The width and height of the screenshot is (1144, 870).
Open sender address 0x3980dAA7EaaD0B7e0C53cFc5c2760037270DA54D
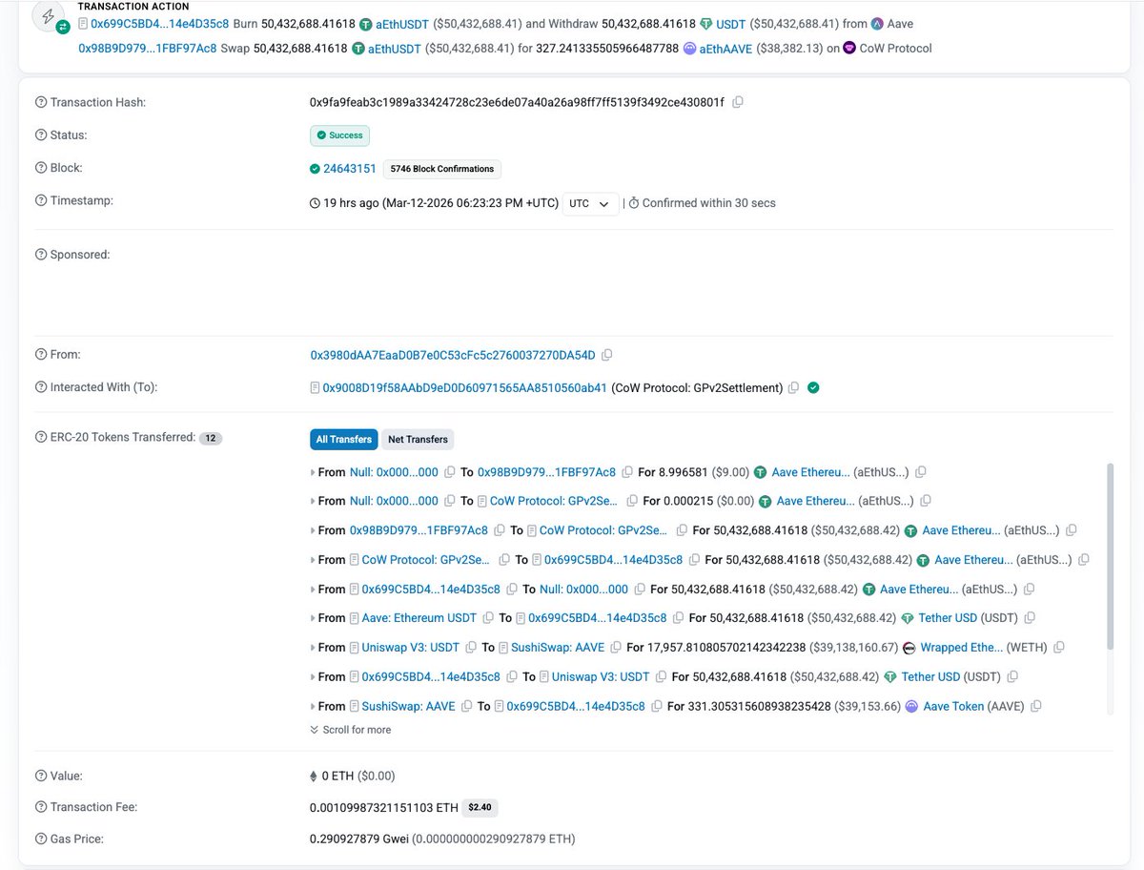tap(453, 355)
